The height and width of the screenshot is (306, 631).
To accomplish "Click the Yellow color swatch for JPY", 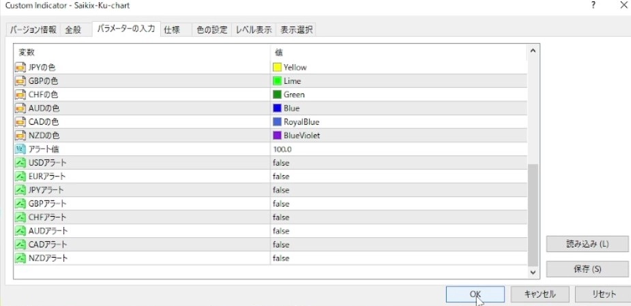I will (277, 67).
